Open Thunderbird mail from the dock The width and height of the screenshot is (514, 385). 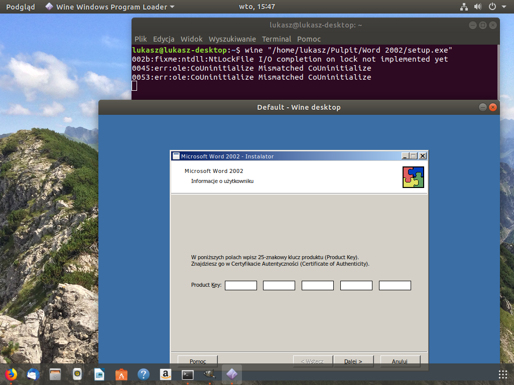point(33,374)
